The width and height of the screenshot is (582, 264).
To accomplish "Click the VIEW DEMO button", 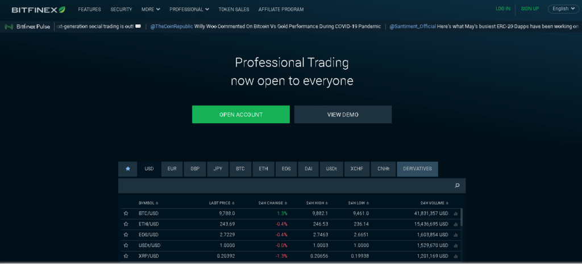I will [x=343, y=115].
